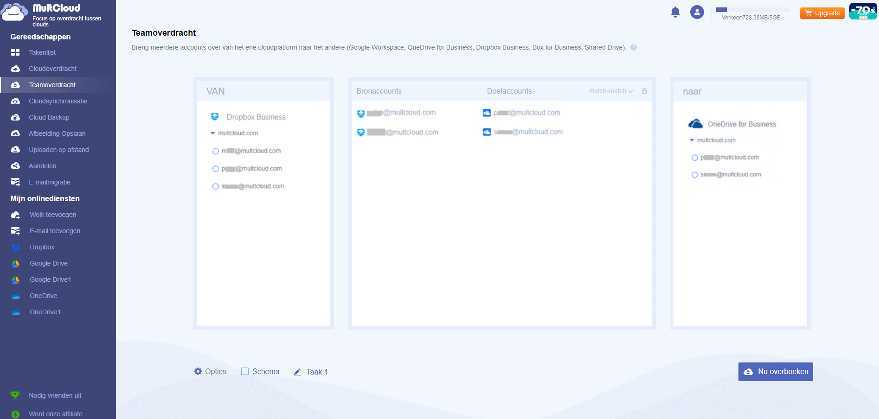This screenshot has width=879, height=419.
Task: Click the 70% discount promo badge
Action: [x=863, y=11]
